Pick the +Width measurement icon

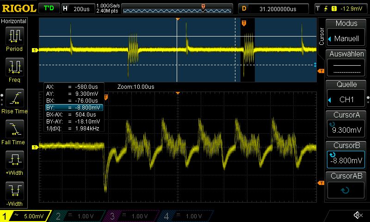pos(14,162)
